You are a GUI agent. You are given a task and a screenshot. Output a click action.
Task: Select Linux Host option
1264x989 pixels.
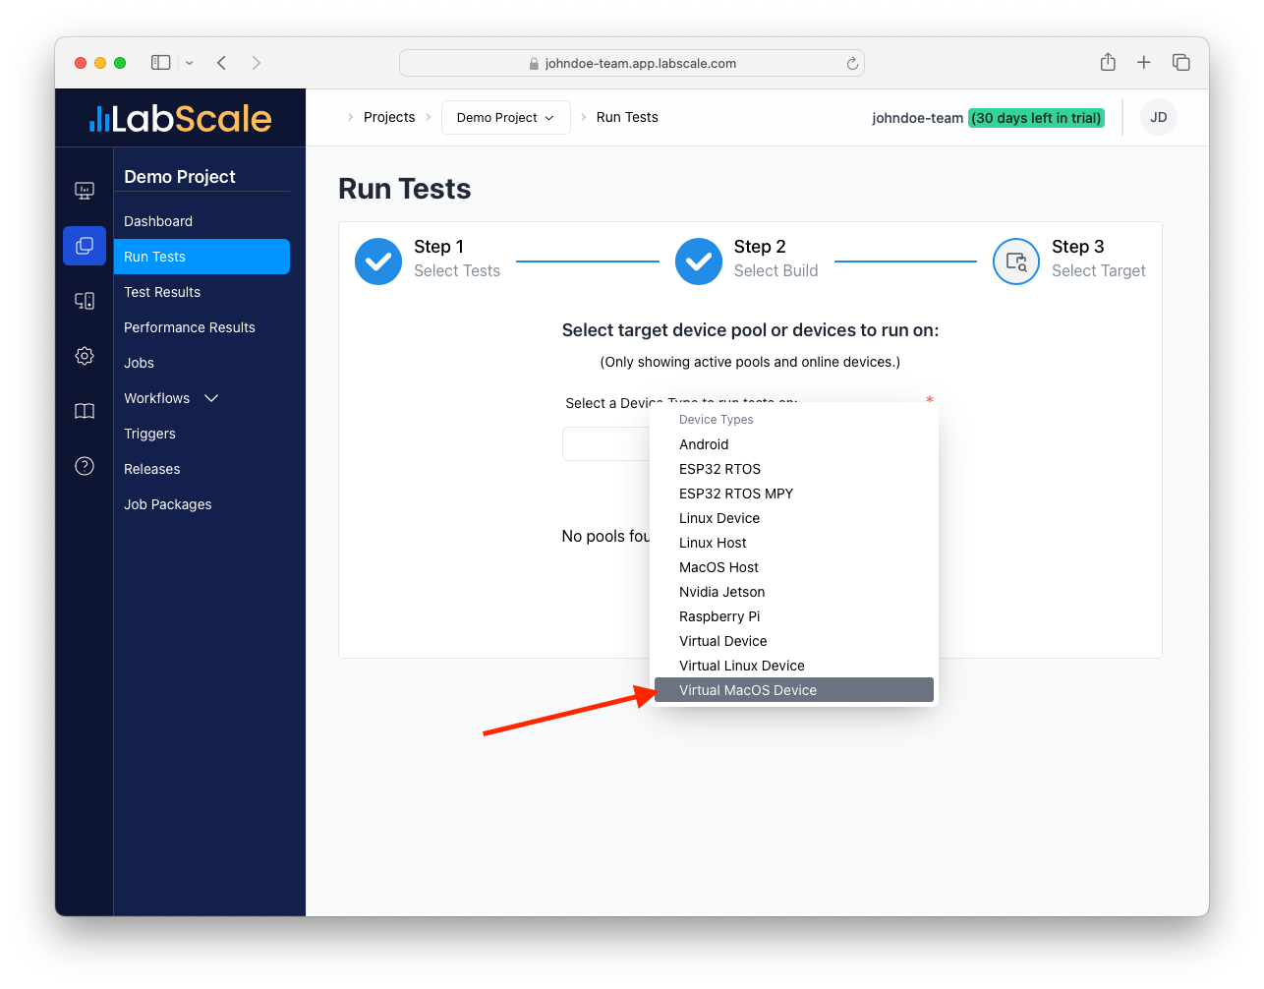click(794, 543)
